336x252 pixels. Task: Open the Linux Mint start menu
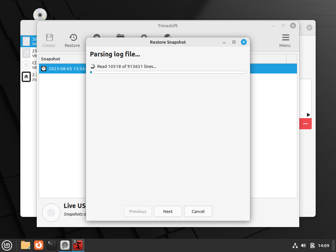7,245
